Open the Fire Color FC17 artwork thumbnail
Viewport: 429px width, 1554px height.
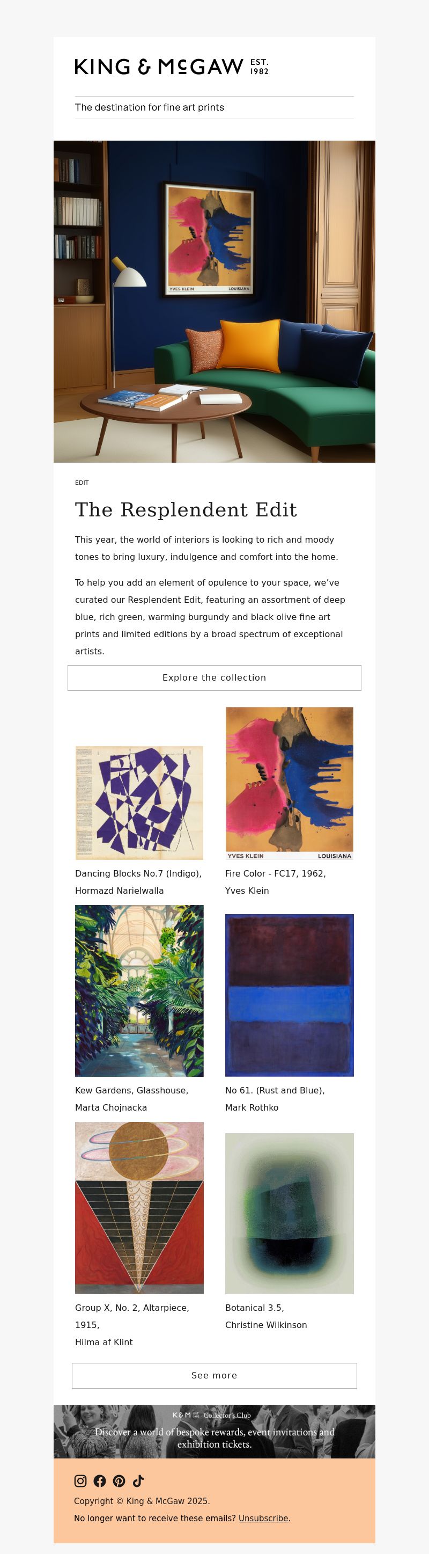(x=289, y=783)
